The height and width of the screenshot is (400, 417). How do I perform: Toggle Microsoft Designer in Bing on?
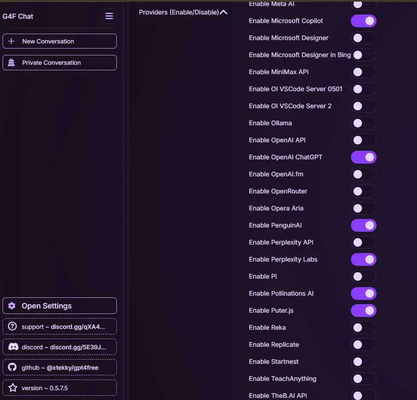[364, 55]
